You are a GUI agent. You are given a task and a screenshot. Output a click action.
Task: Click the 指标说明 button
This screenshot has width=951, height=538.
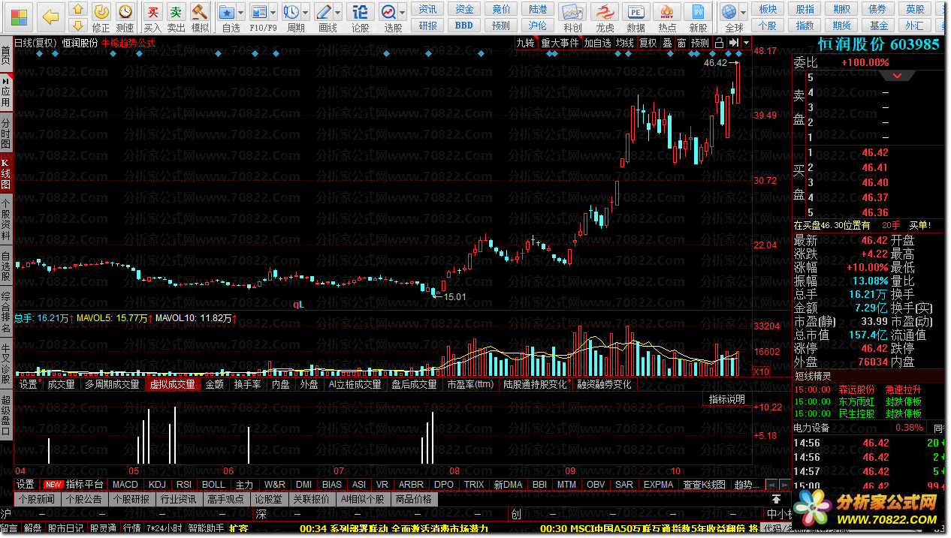[727, 399]
